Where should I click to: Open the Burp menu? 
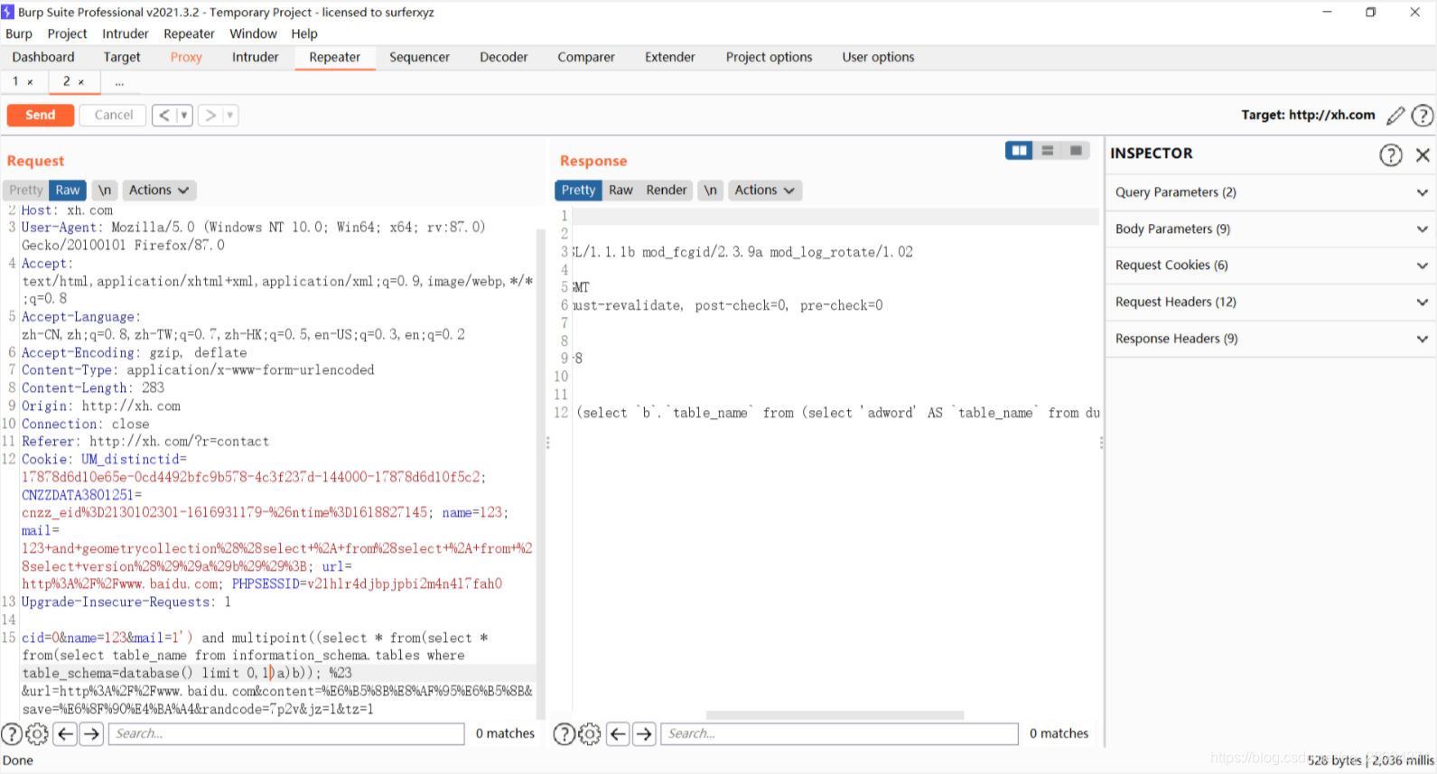click(19, 33)
